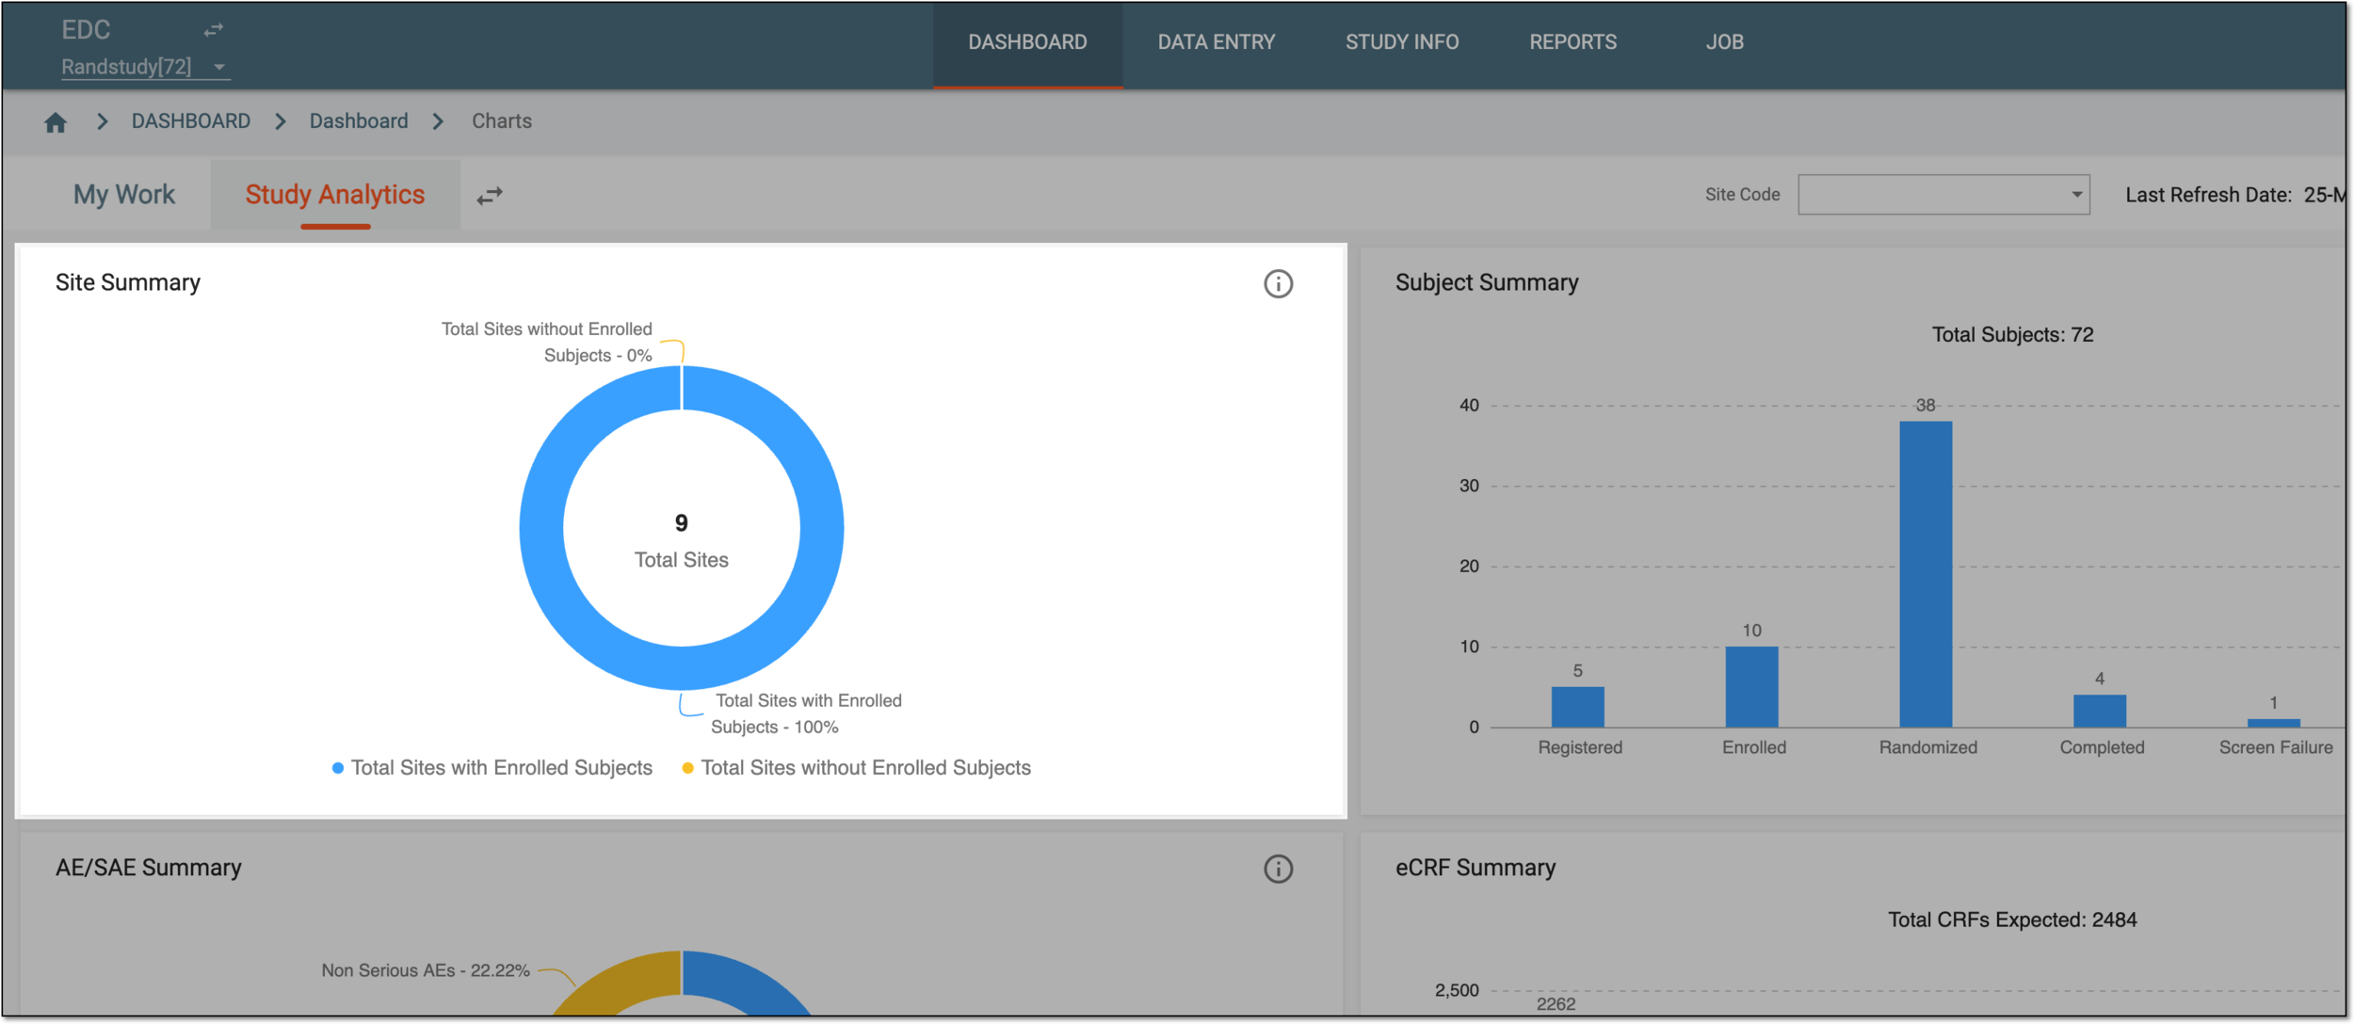Open the DASHBOARD top menu
Image resolution: width=2354 pixels, height=1024 pixels.
point(1027,42)
